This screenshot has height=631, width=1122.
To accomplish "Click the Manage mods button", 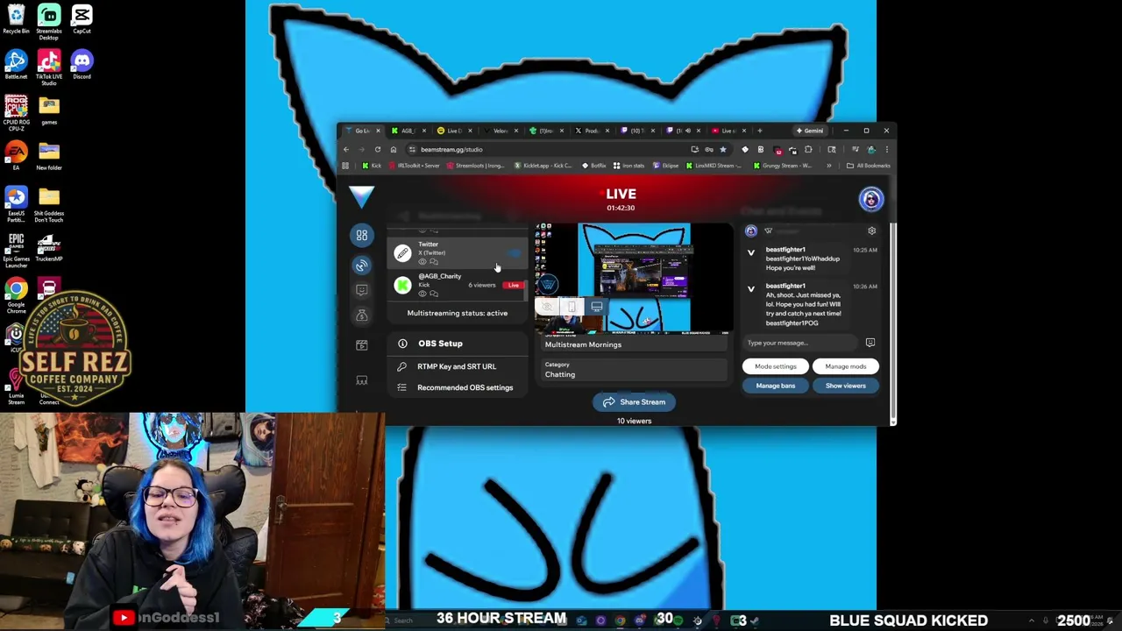I will click(x=845, y=366).
